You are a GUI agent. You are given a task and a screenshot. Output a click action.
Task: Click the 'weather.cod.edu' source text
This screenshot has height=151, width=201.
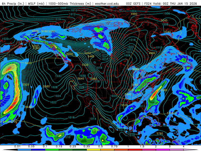pos(107,4)
